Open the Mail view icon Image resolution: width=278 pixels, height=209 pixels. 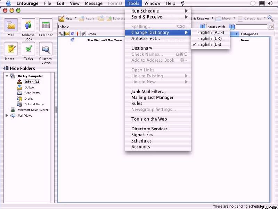[x=11, y=25]
